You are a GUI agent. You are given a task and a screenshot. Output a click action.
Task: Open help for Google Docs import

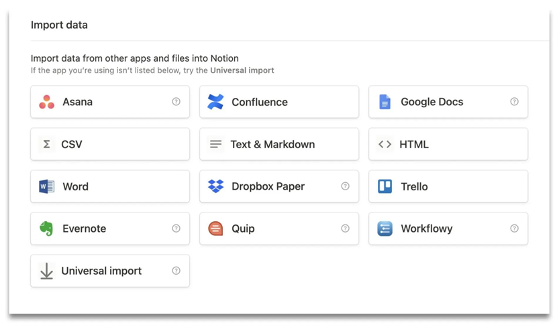(514, 101)
